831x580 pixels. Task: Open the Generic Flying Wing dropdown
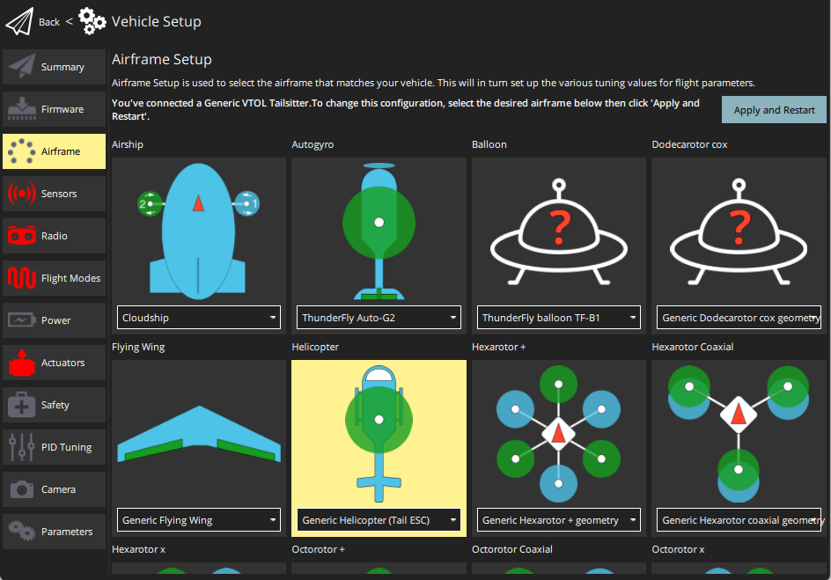point(198,520)
